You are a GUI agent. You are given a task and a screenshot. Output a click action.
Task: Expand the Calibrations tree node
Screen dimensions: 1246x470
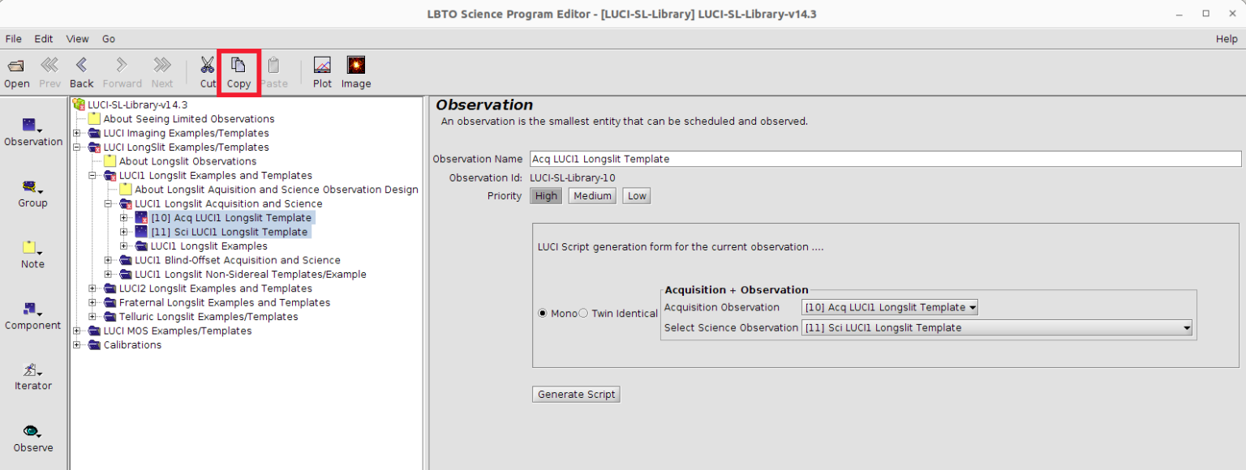pos(78,345)
